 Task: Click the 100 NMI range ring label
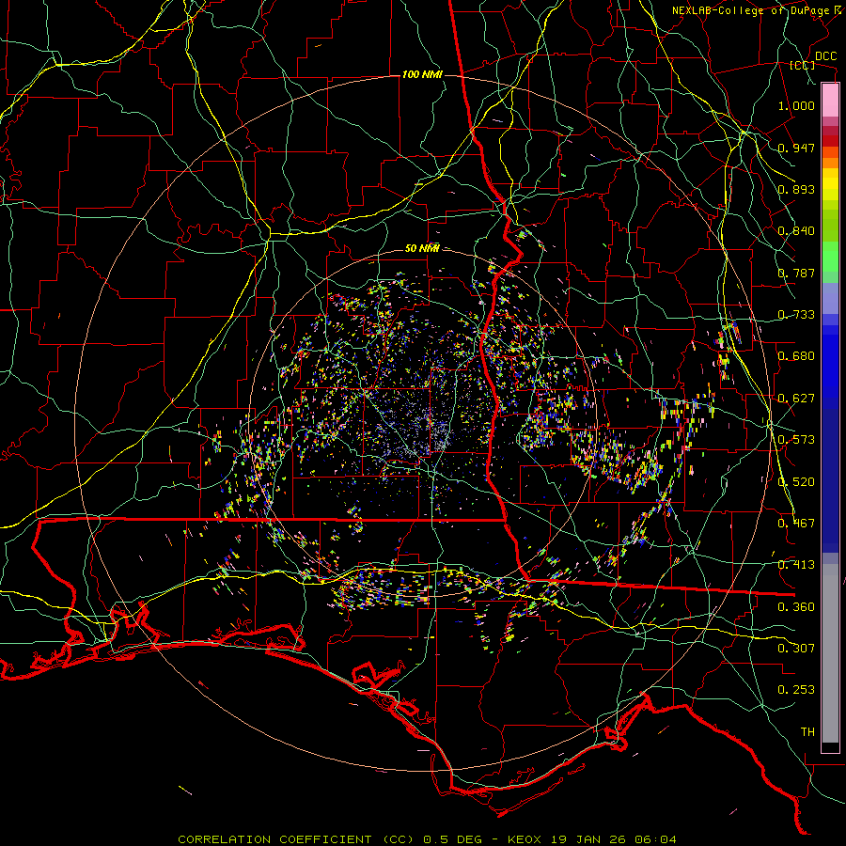[422, 74]
